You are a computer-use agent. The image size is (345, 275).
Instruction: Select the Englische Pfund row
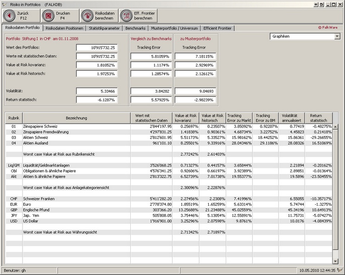169,210
